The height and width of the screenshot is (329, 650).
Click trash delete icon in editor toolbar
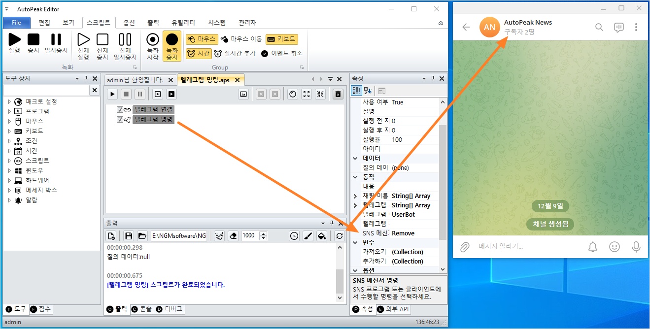coord(338,94)
